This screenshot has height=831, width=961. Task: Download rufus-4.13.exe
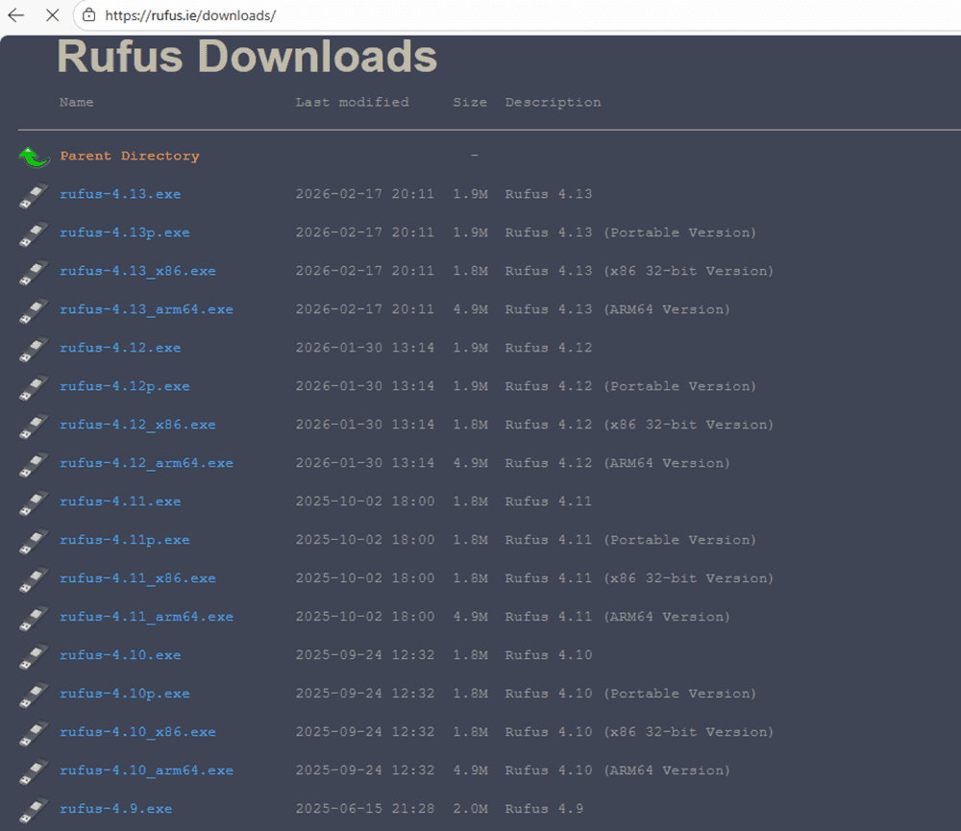[x=120, y=194]
